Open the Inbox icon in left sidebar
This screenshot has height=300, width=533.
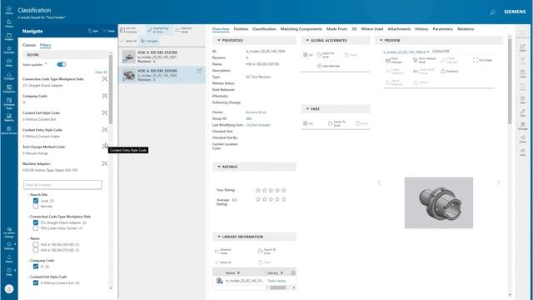point(9,62)
